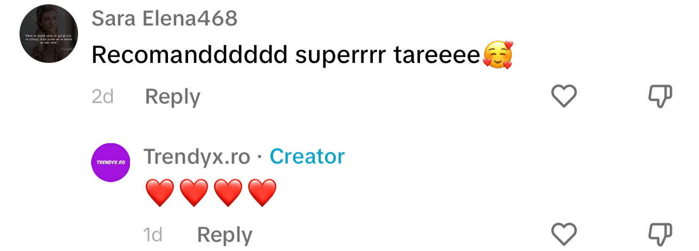The height and width of the screenshot is (251, 699).
Task: Open the Trendyx.ro username link
Action: click(x=197, y=157)
